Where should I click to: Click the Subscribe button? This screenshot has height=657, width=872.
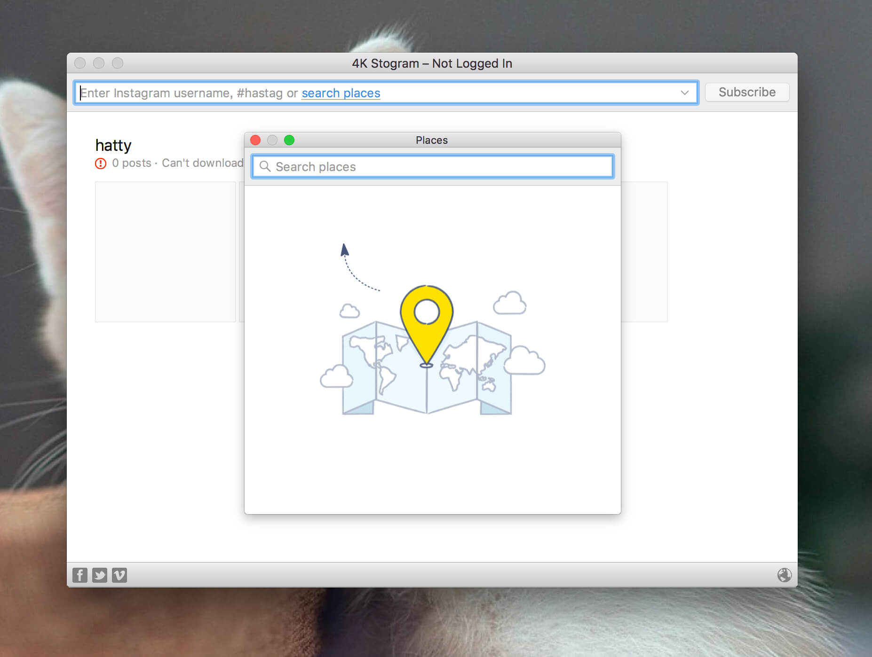coord(747,92)
